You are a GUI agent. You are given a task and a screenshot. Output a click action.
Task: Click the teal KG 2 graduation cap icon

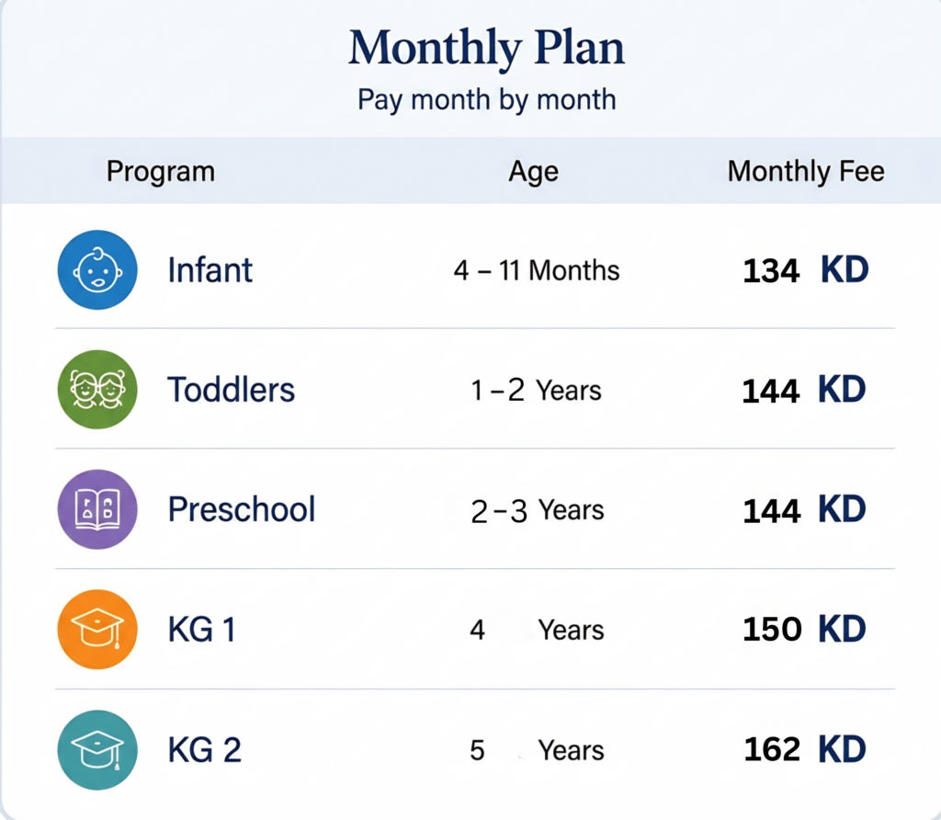point(97,750)
